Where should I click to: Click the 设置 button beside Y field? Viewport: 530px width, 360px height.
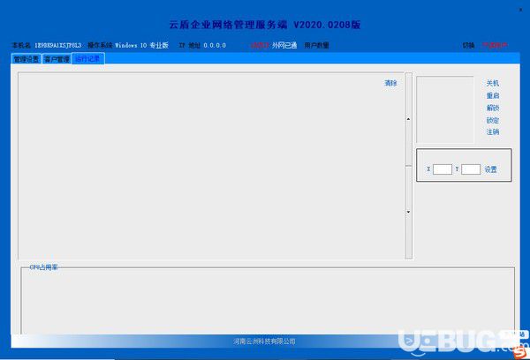click(491, 169)
